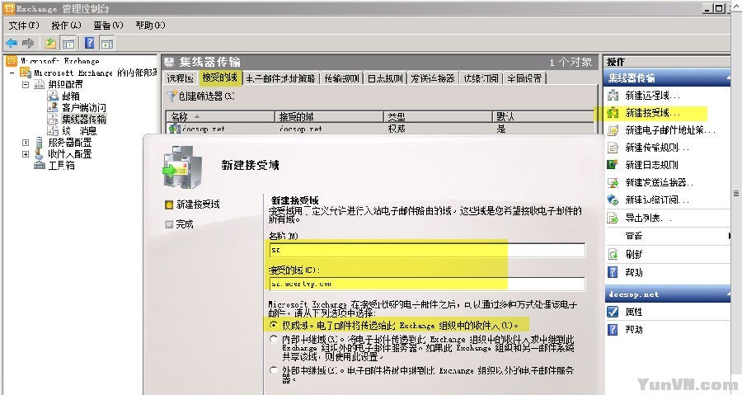Switch to the 日志规则 tab
The width and height of the screenshot is (742, 395).
click(385, 78)
